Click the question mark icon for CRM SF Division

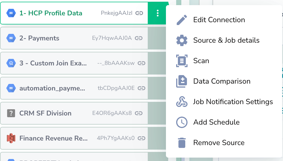point(11,113)
